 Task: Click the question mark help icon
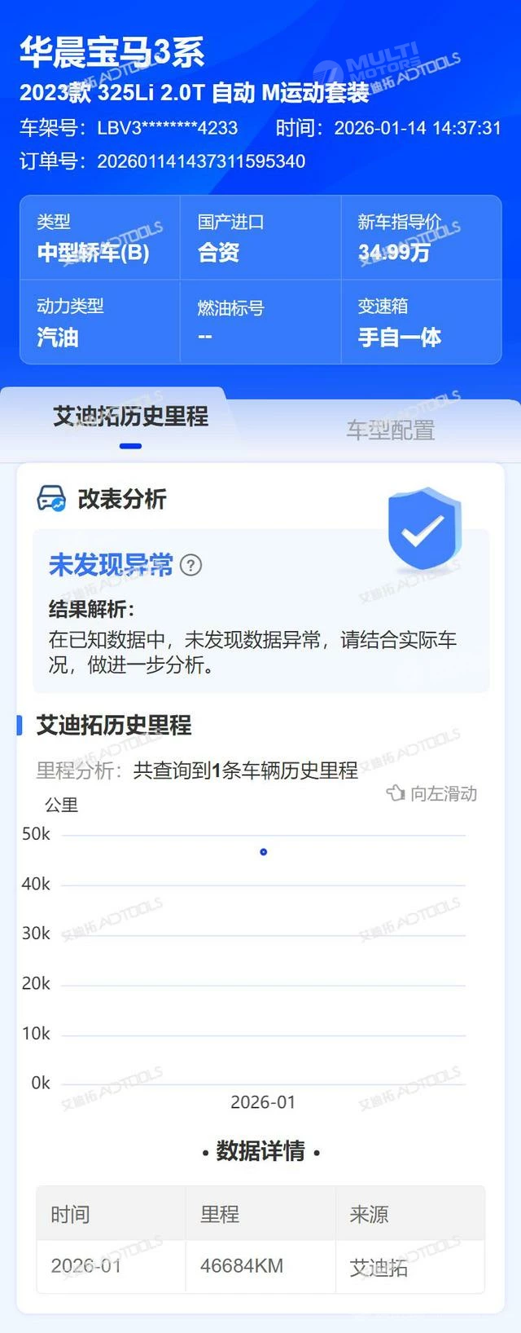190,565
